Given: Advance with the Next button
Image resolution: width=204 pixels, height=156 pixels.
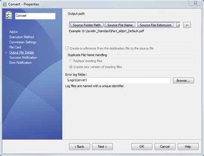Looking at the screenshot, I should tap(102, 147).
